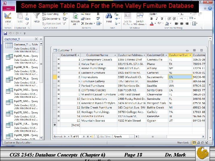Go to the first record navigation button
215x161 pixels.
pos(65,137)
